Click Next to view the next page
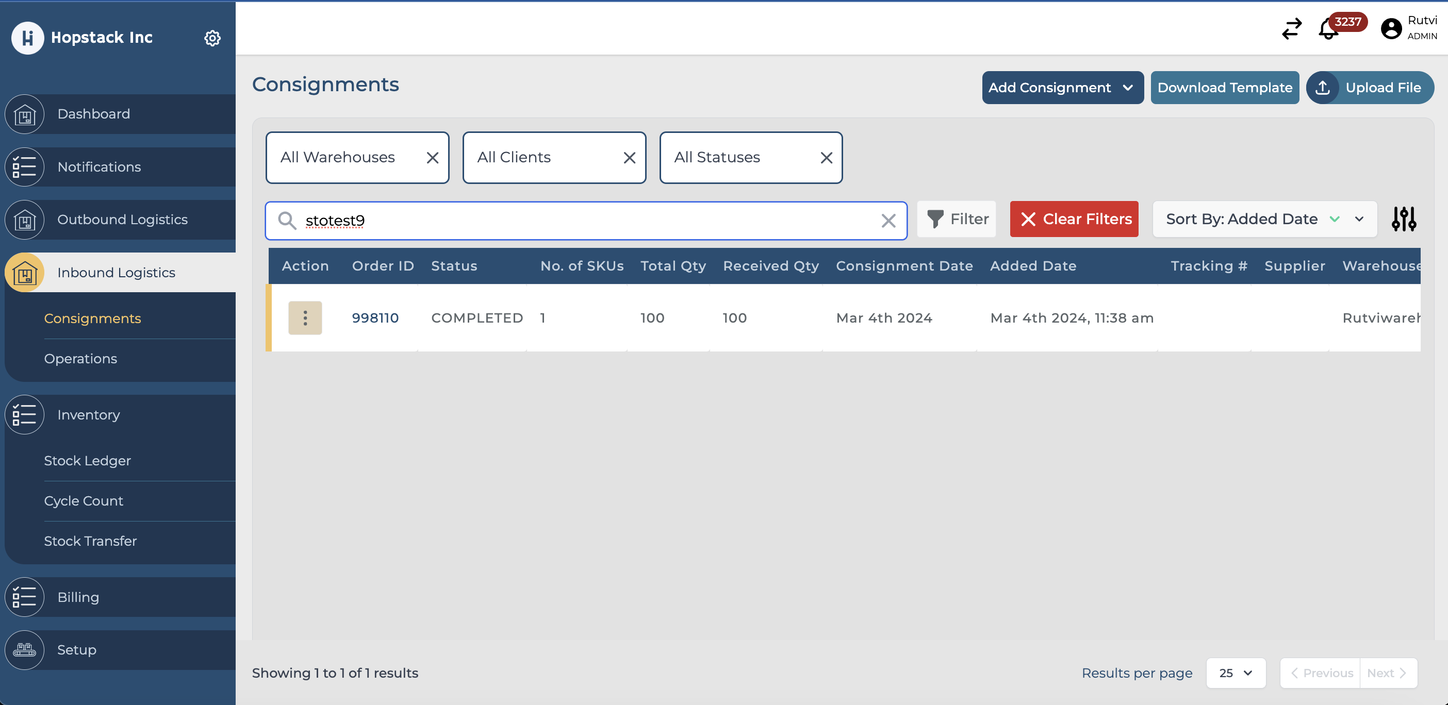The image size is (1448, 705). tap(1387, 673)
